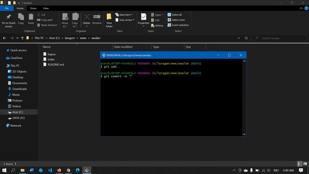Click History in the Open group
This screenshot has width=309, height=174.
tap(157, 26)
